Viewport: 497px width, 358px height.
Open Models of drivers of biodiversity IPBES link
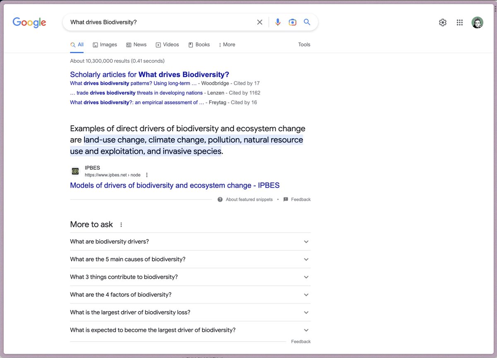tap(175, 185)
